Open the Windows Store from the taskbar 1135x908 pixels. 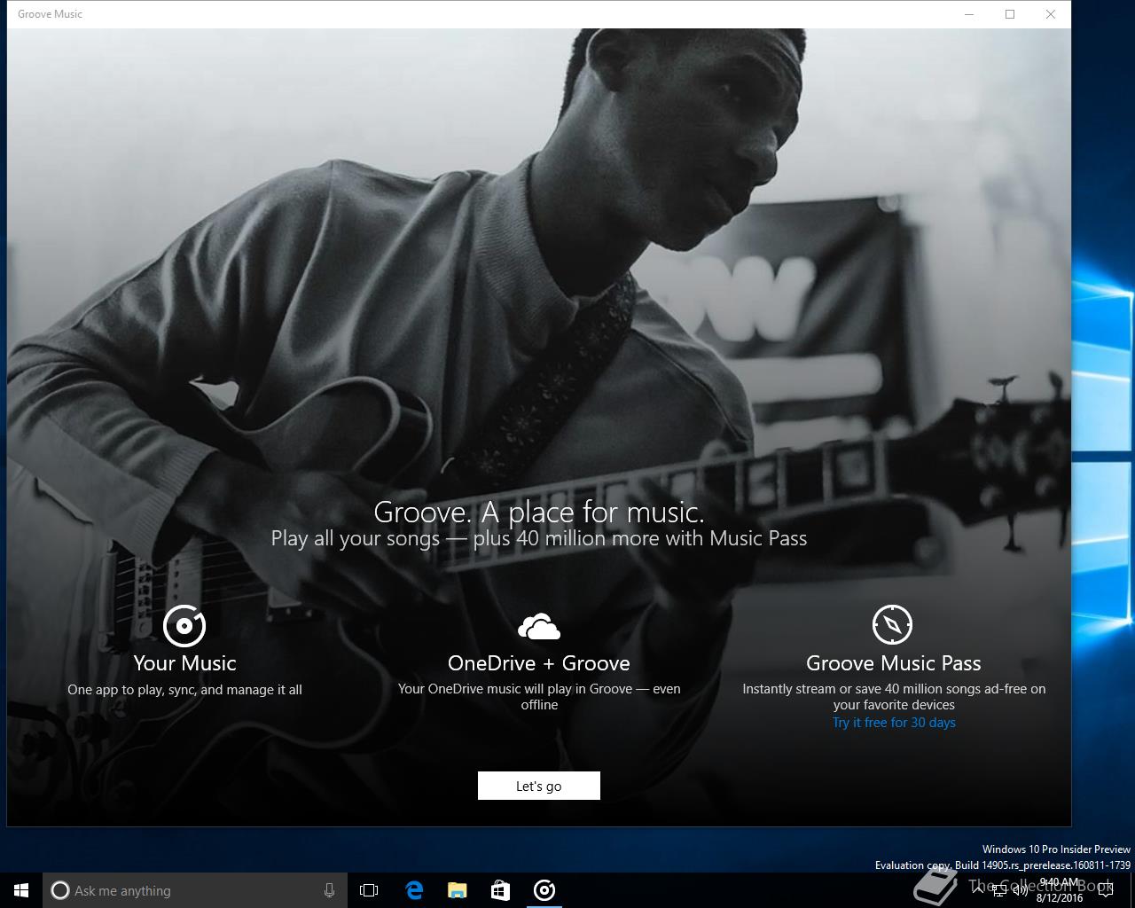[x=500, y=890]
